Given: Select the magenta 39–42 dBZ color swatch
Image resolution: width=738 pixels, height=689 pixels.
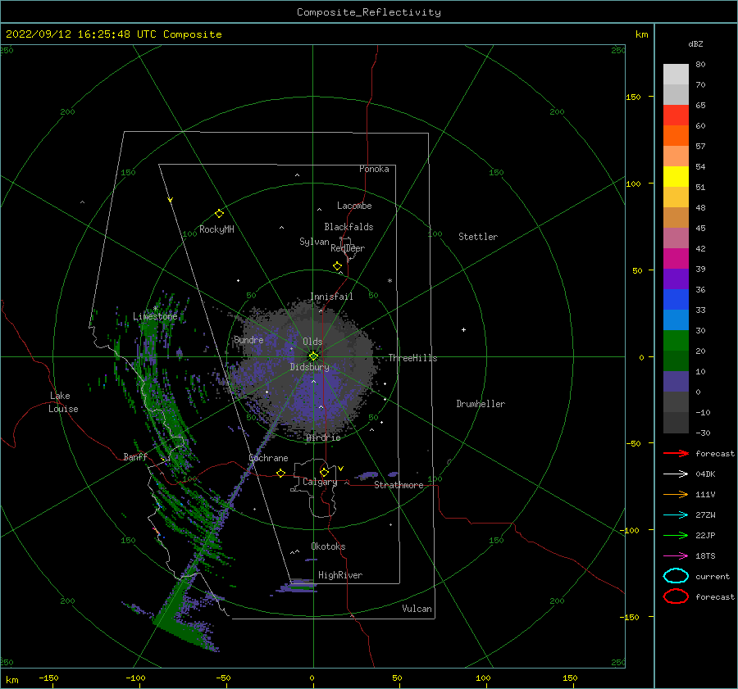Looking at the screenshot, I should 676,259.
